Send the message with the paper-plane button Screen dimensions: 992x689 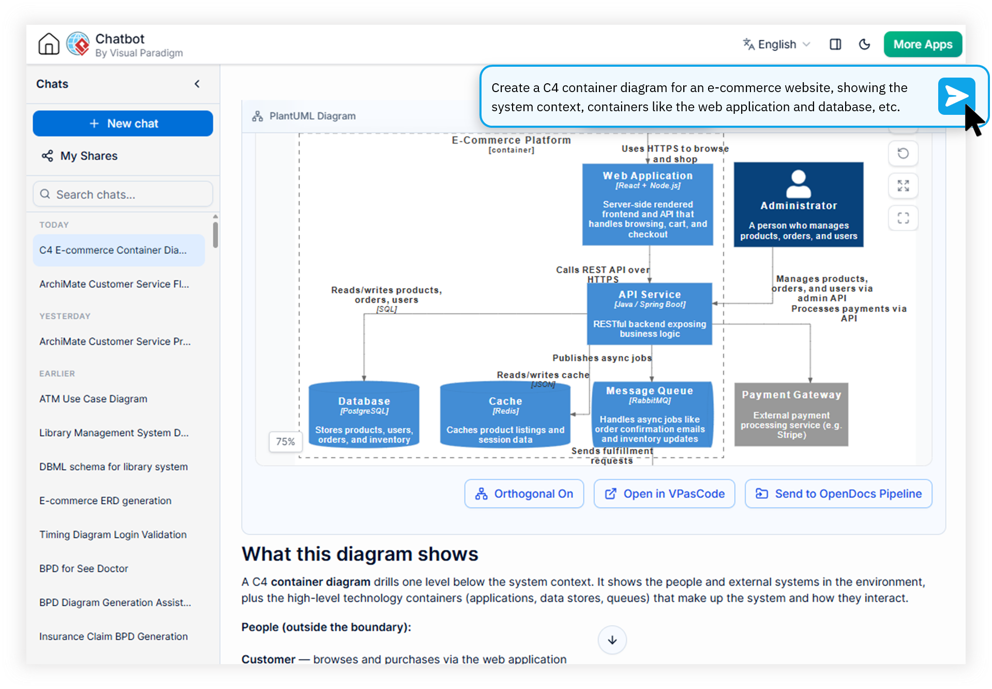coord(956,96)
